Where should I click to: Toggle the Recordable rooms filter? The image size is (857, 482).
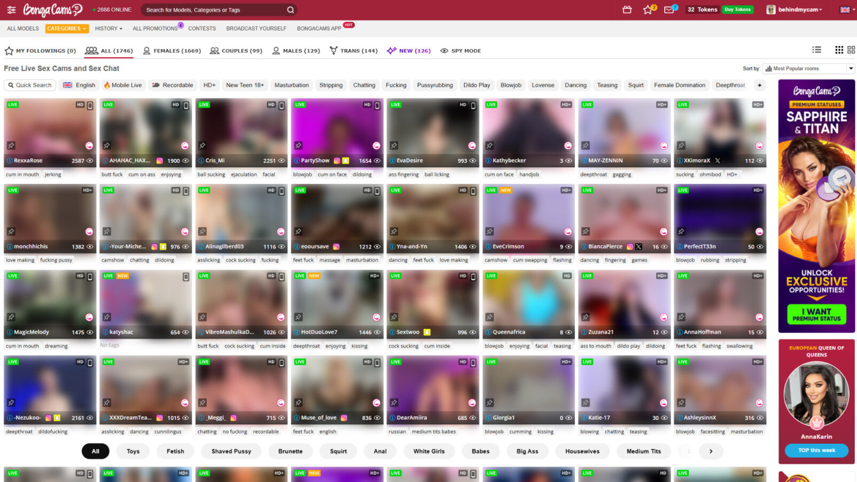(172, 85)
